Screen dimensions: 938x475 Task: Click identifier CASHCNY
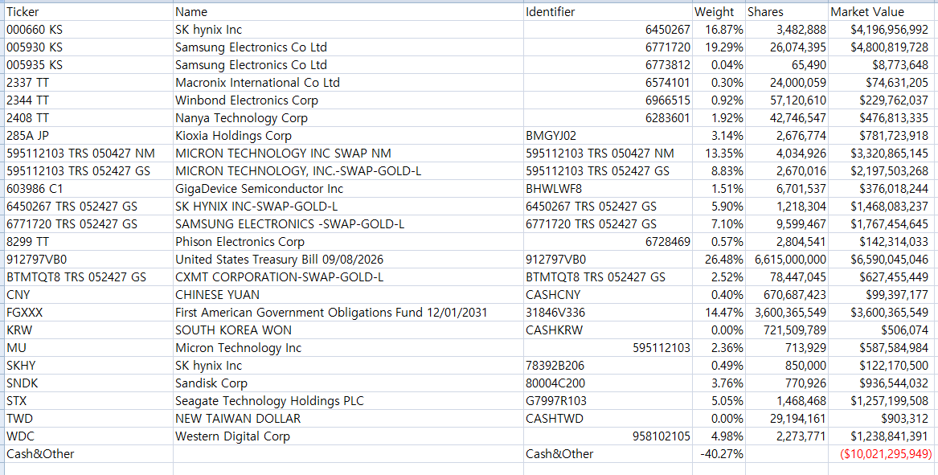click(607, 295)
